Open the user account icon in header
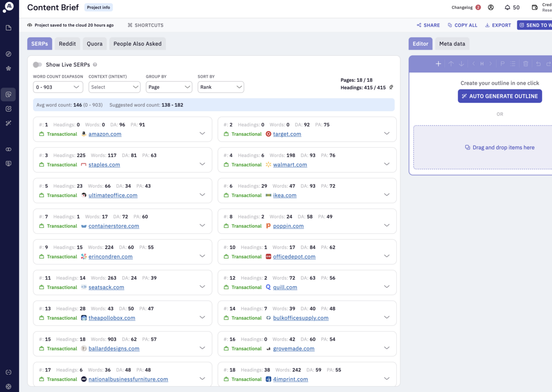552x392 pixels. coord(491,7)
